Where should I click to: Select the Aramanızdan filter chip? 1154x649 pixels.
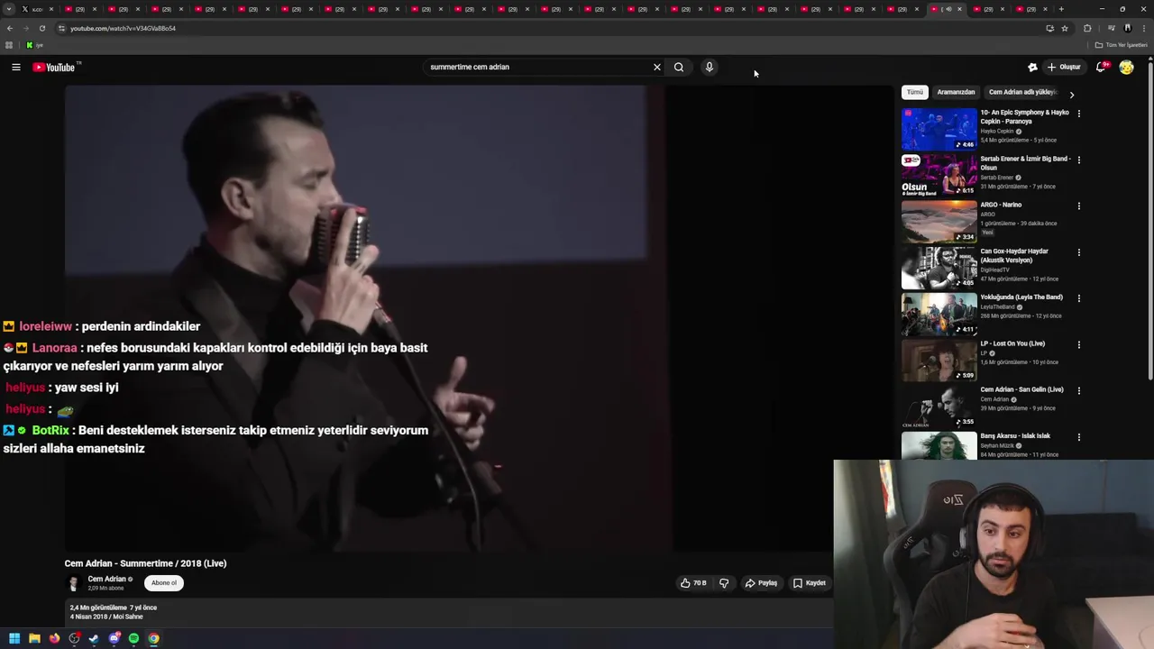coord(956,92)
